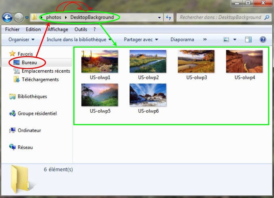This screenshot has width=274, height=198.
Task: Click the change view icon
Action: coord(226,40)
